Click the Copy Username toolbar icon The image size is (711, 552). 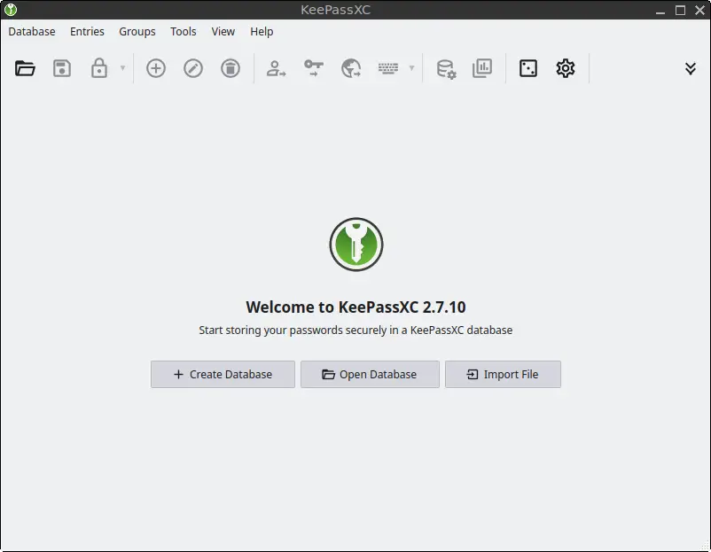tap(276, 68)
